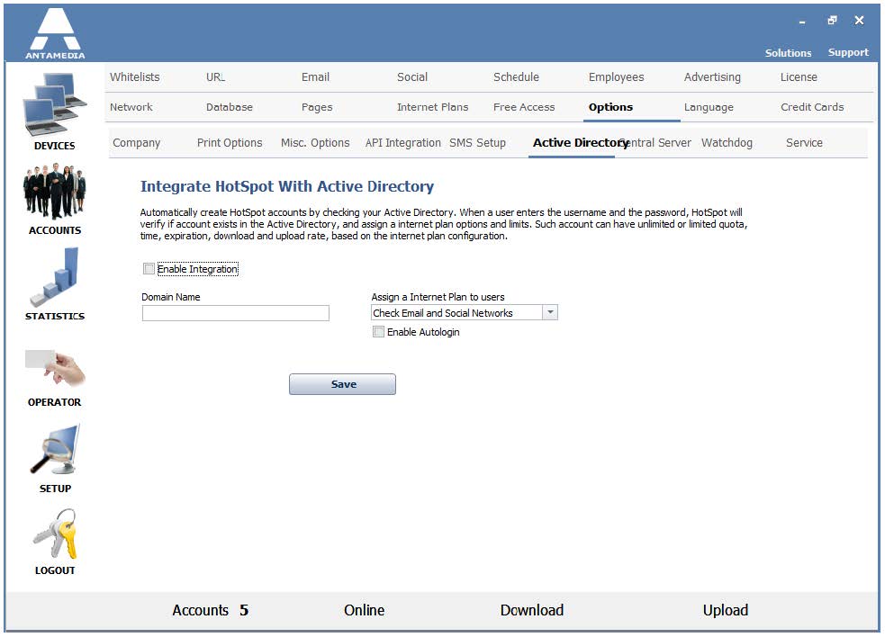885x637 pixels.
Task: Open the Watchdog sub-tab
Action: pyautogui.click(x=727, y=143)
